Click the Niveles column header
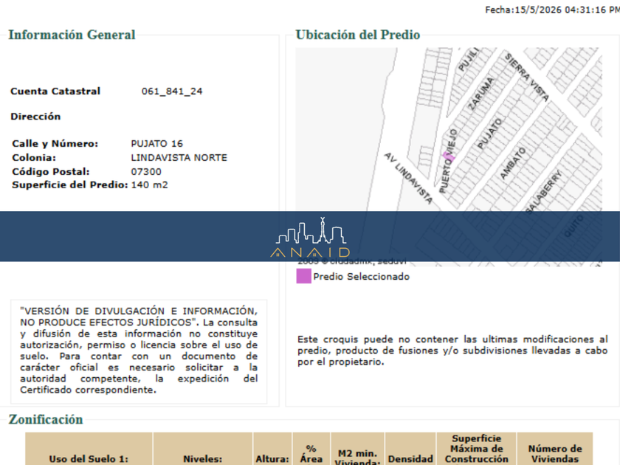This screenshot has width=620, height=465. [202, 458]
